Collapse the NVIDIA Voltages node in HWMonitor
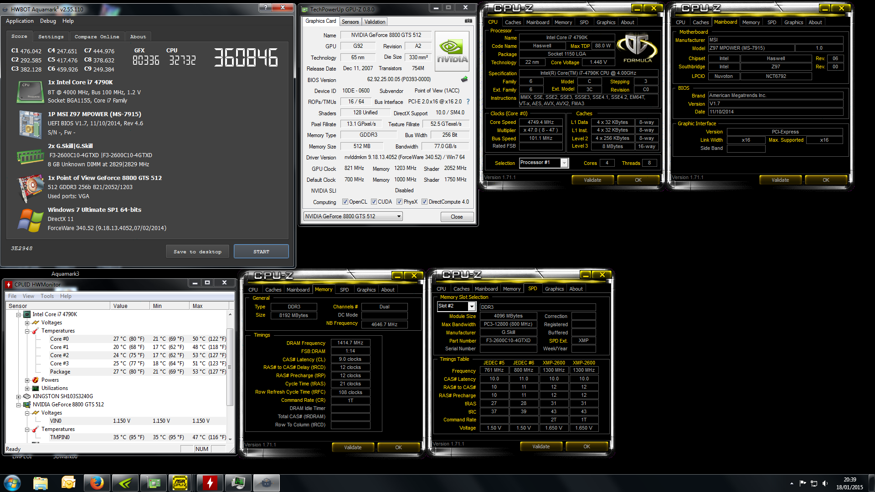 point(27,413)
